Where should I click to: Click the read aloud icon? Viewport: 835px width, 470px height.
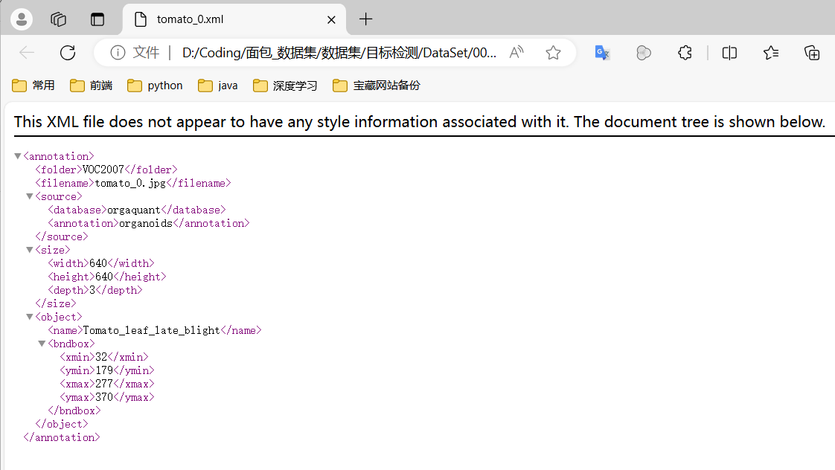point(516,53)
